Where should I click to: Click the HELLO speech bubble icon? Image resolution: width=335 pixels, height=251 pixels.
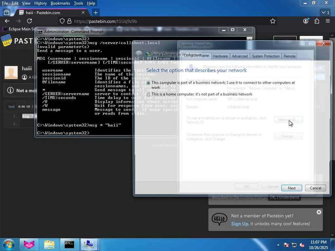[219, 219]
